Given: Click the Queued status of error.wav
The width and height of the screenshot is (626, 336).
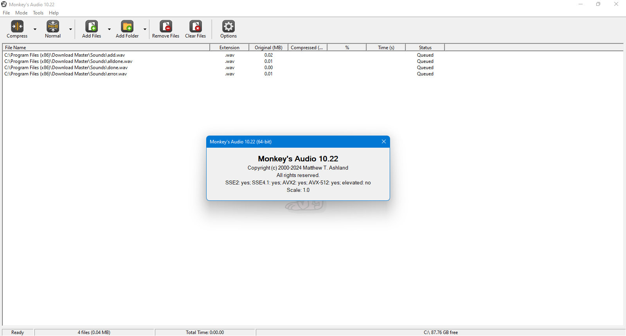Looking at the screenshot, I should click(425, 74).
